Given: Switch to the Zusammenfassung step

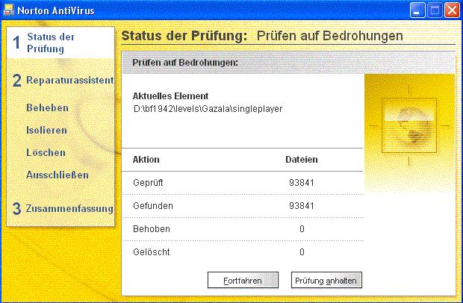Looking at the screenshot, I should [69, 208].
